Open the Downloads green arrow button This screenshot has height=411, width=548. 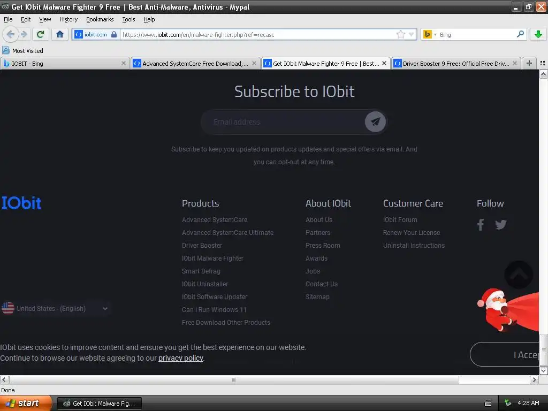[x=538, y=34]
